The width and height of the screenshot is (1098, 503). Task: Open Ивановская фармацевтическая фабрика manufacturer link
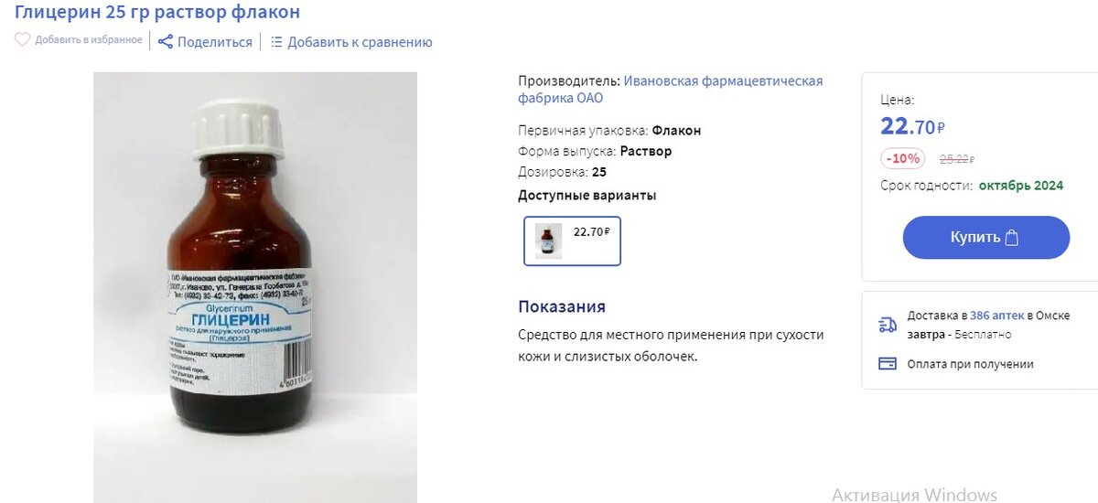[x=671, y=90]
